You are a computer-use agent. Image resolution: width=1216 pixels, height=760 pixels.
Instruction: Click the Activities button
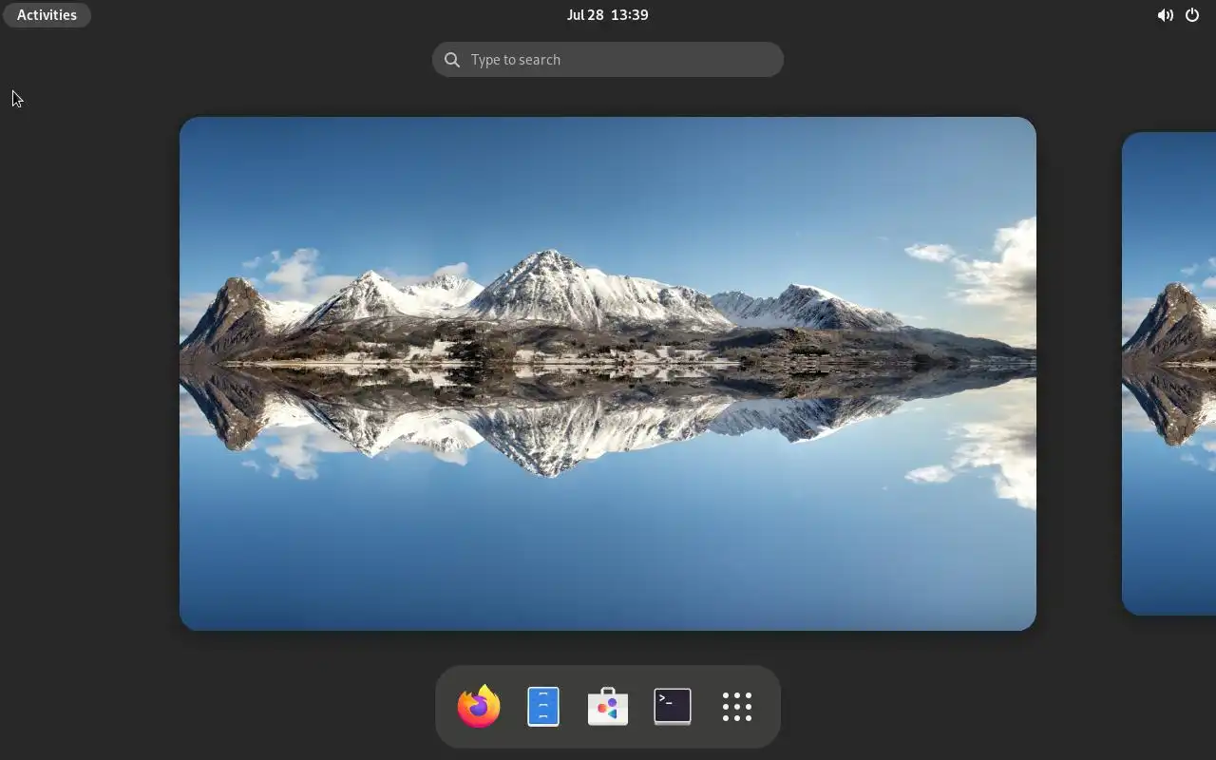coord(47,15)
